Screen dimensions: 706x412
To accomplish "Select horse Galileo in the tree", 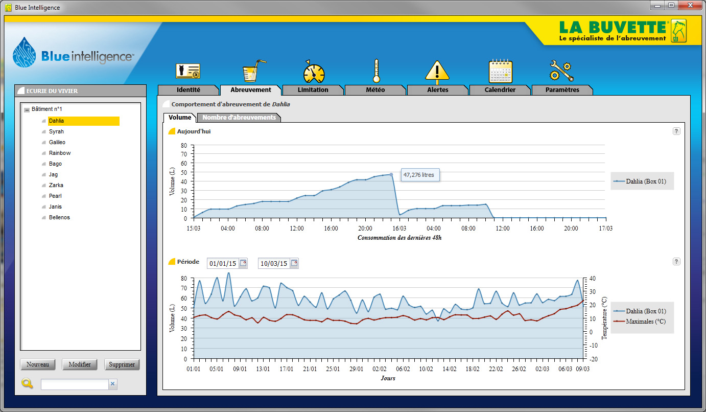I will click(57, 143).
